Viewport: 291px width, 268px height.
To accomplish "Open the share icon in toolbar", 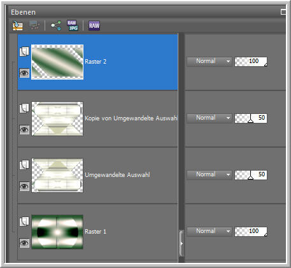I will pyautogui.click(x=56, y=25).
